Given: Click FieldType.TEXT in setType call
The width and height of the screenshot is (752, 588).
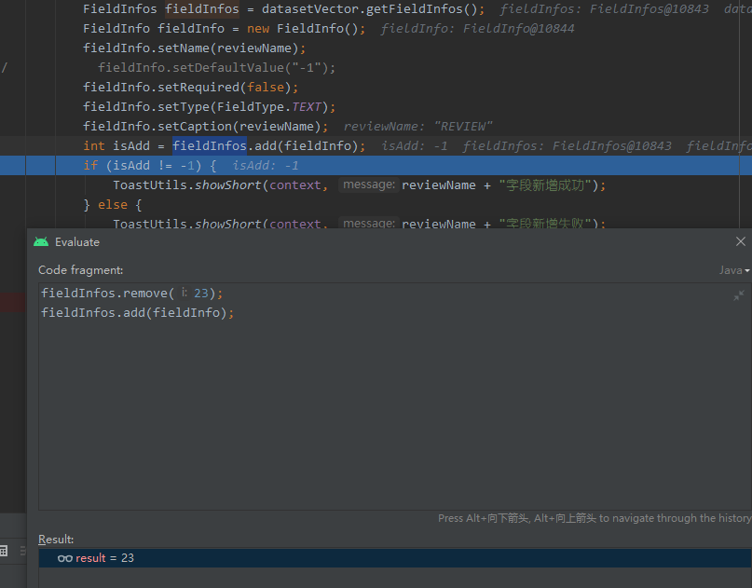Looking at the screenshot, I should point(269,106).
